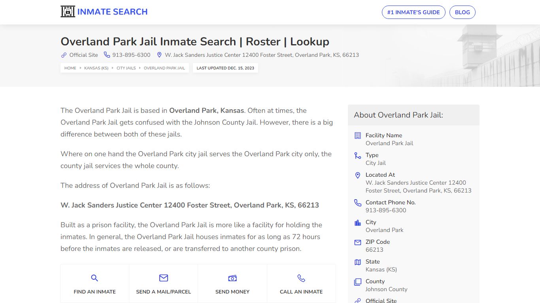The width and height of the screenshot is (540, 303).
Task: Click the route icon beside Type
Action: (358, 155)
